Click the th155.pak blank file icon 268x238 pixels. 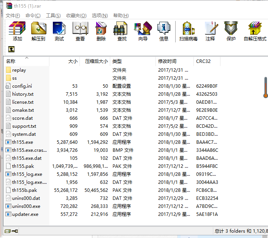[x=8, y=166]
